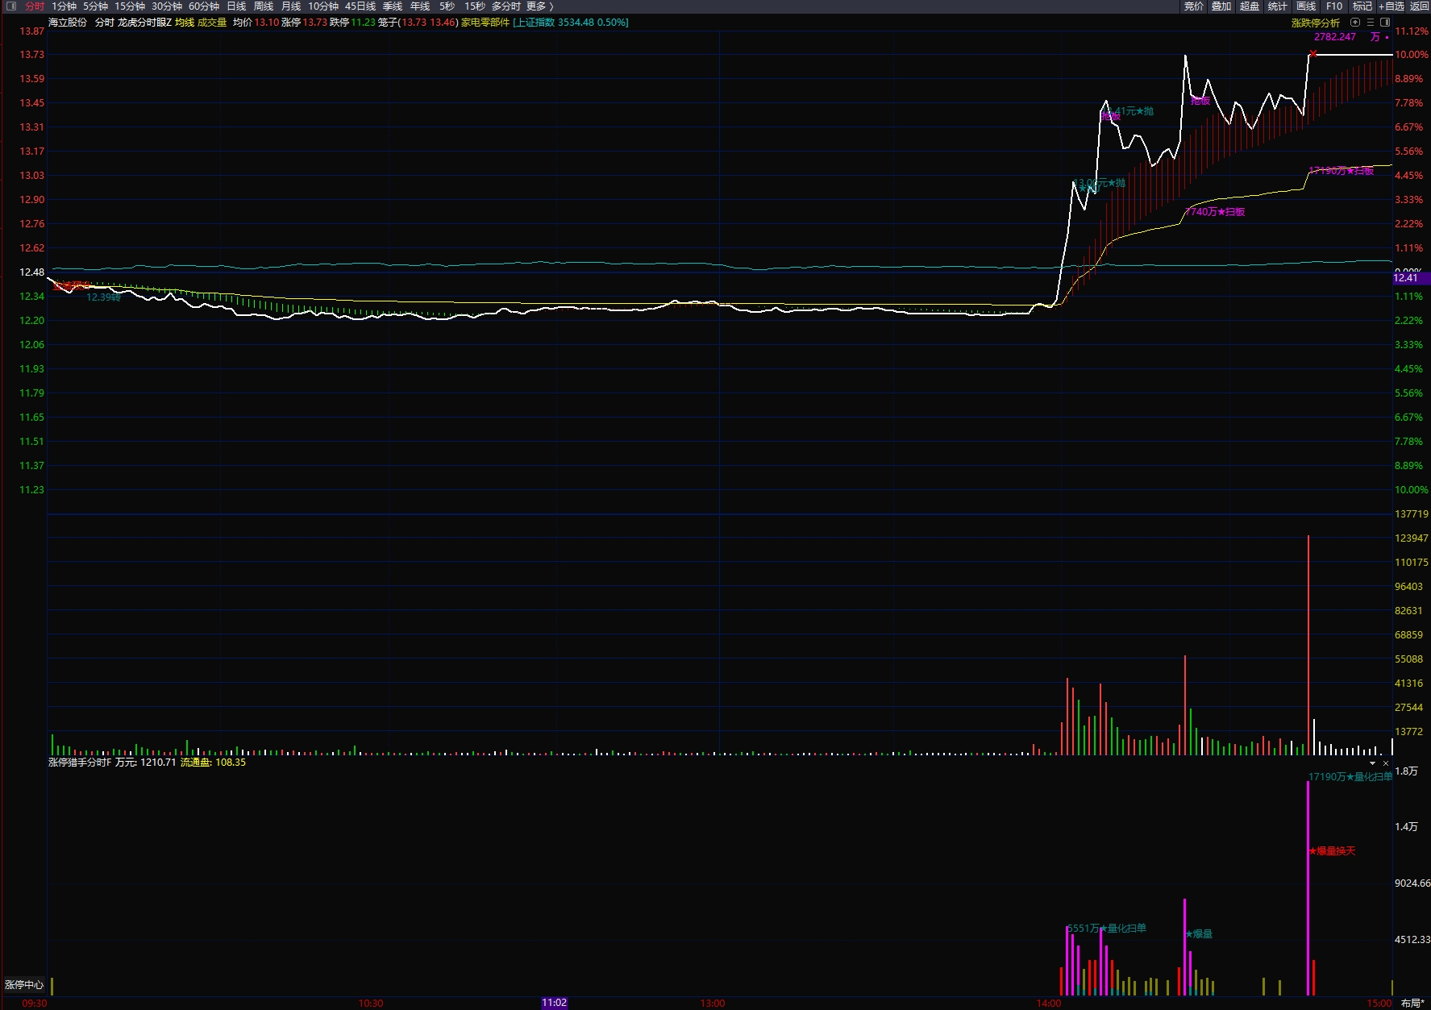This screenshot has width=1431, height=1010.
Task: Click the 竞价 auction button
Action: [1193, 6]
